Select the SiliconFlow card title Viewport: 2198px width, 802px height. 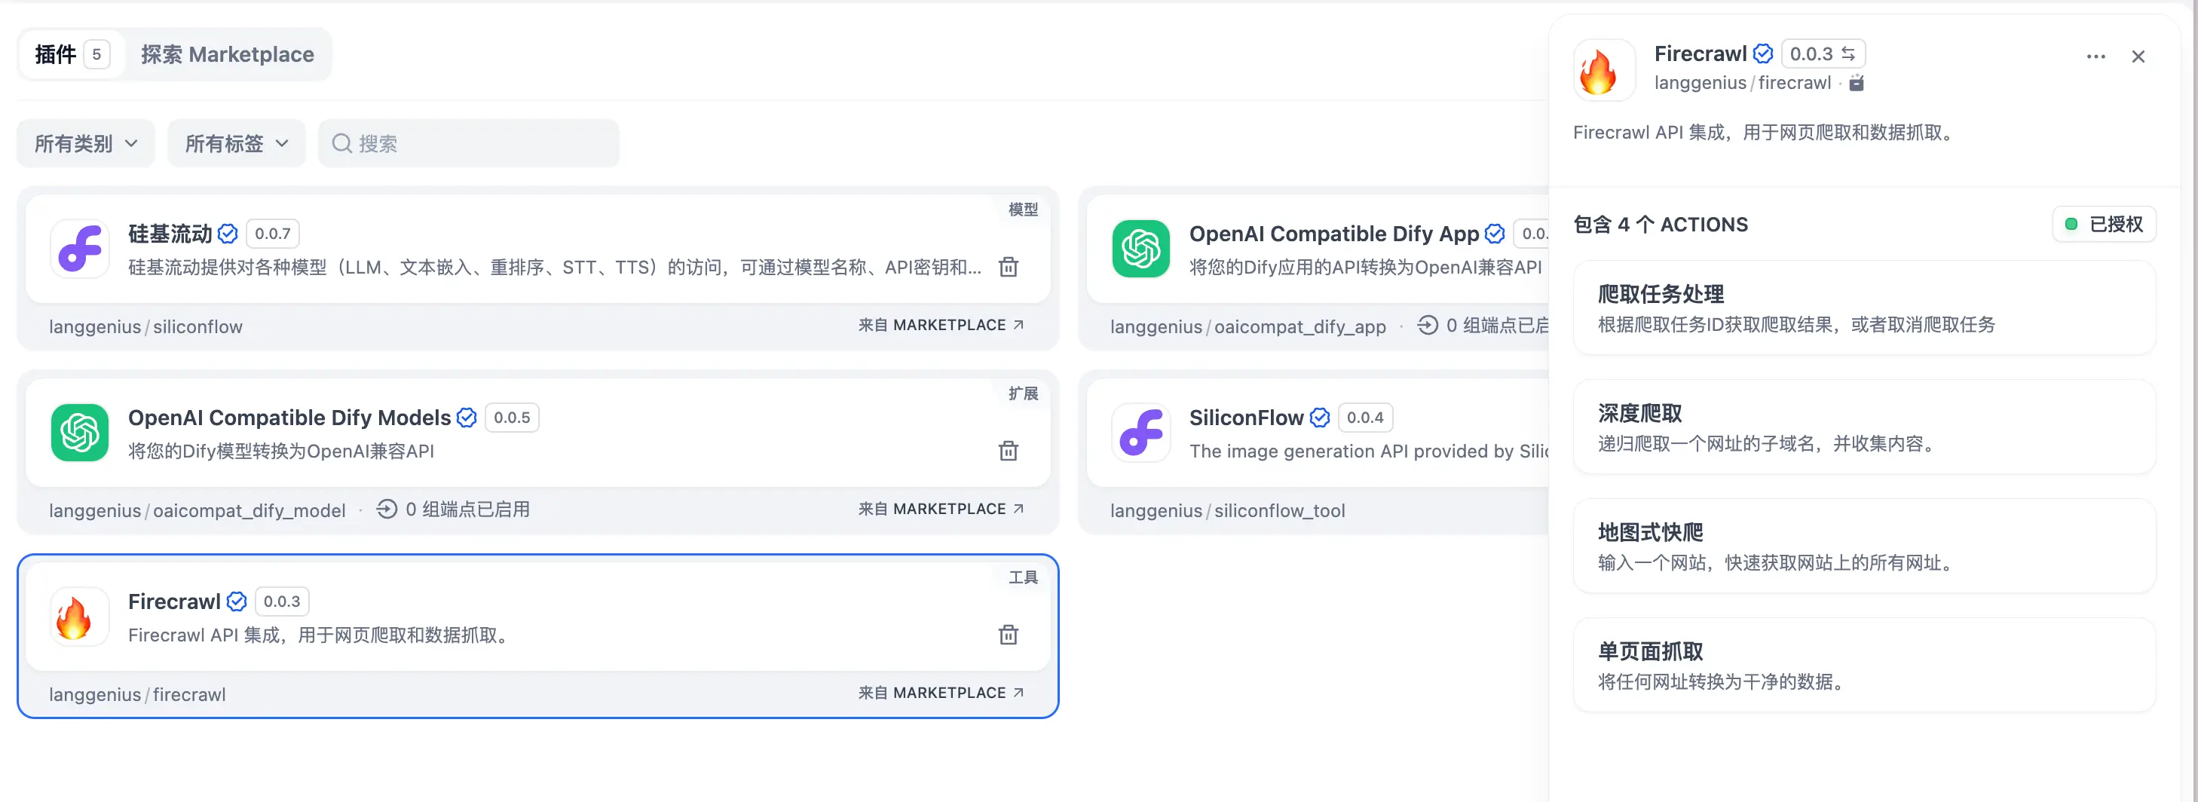1247,418
